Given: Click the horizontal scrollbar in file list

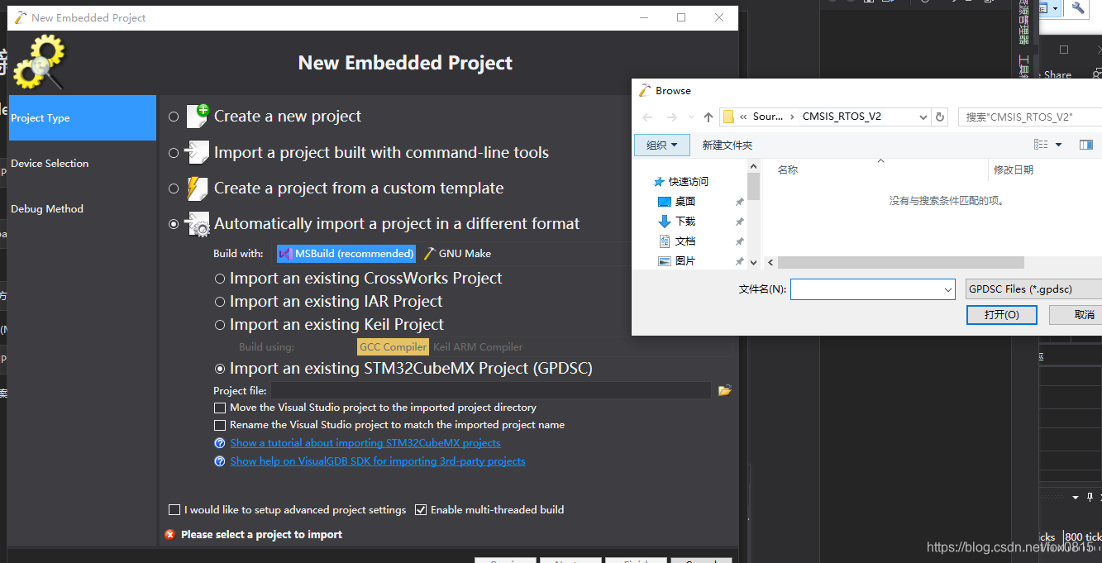Looking at the screenshot, I should pos(900,262).
